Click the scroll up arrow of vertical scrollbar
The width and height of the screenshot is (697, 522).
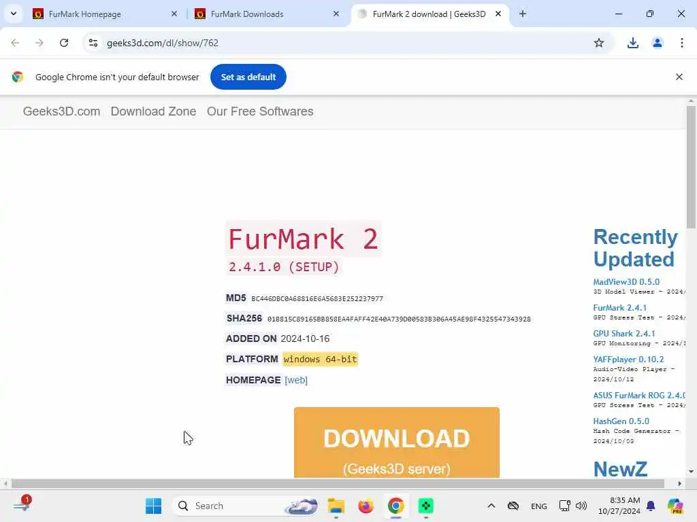691,101
